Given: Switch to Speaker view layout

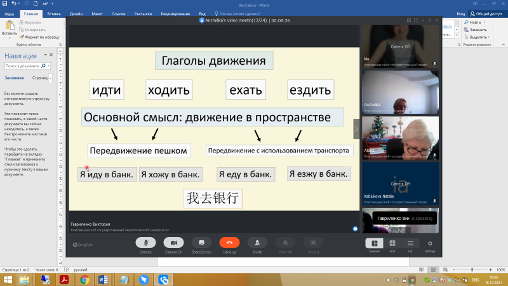Looking at the screenshot, I should [374, 243].
